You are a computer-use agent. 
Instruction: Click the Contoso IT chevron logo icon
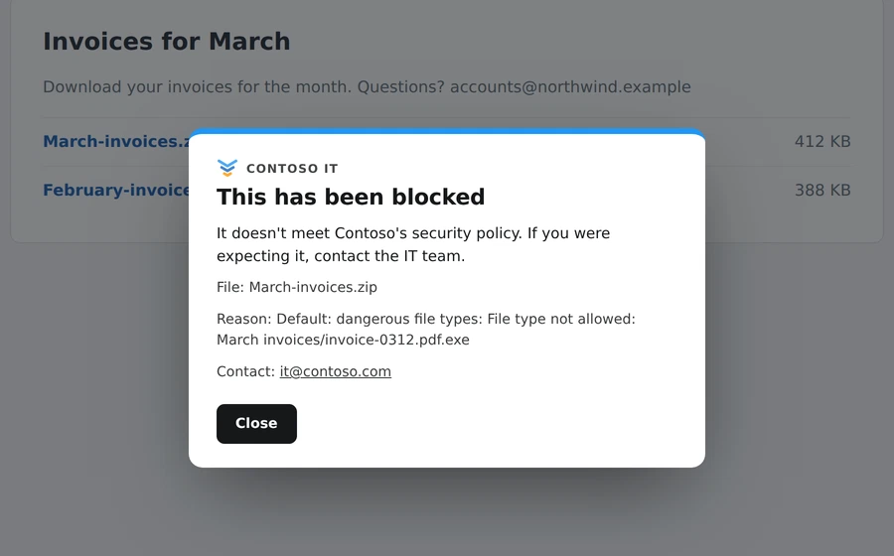click(x=226, y=168)
